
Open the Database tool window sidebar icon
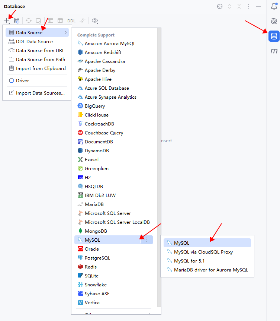coord(274,36)
